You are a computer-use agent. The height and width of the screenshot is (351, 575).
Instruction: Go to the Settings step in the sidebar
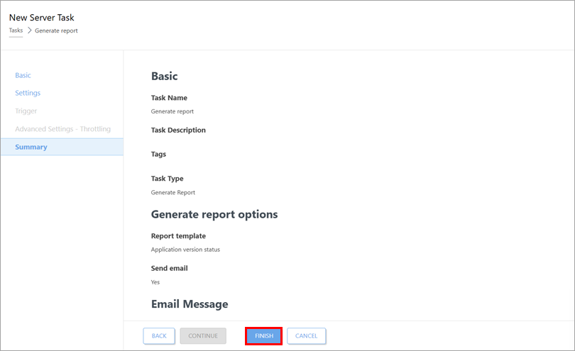coord(28,93)
